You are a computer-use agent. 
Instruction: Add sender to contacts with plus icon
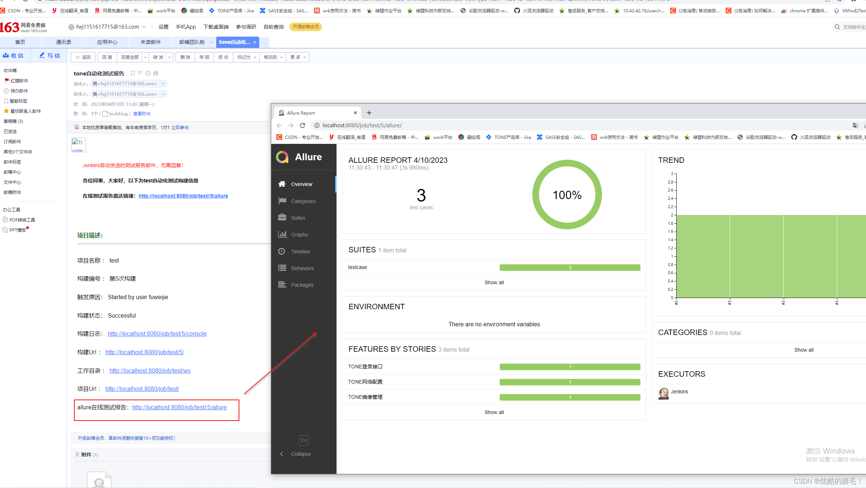(164, 84)
